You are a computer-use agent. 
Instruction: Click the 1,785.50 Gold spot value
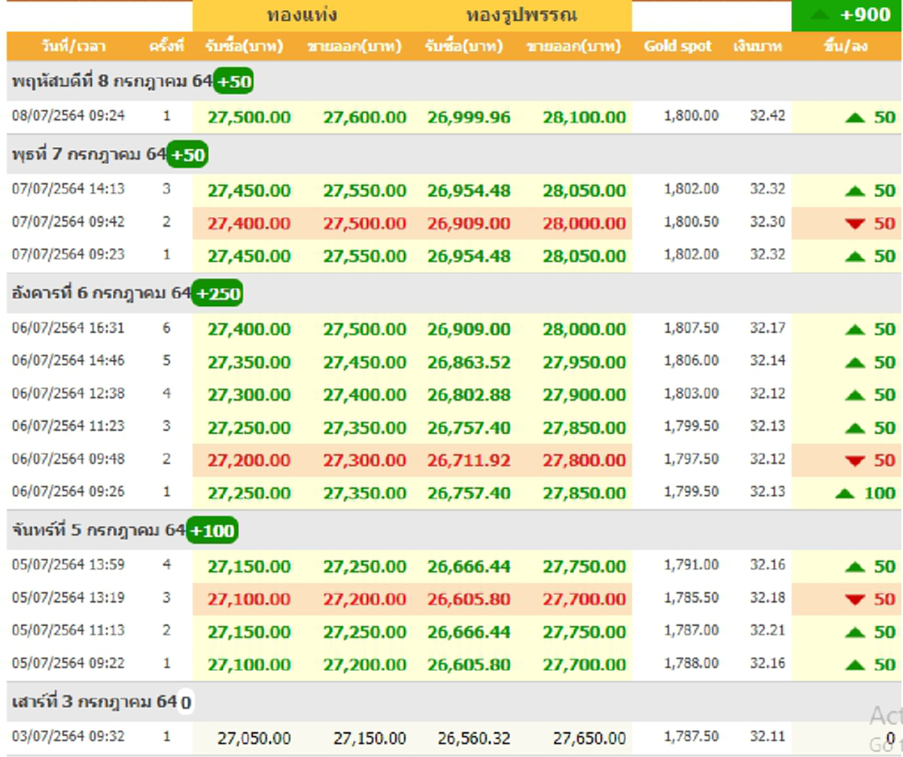691,598
